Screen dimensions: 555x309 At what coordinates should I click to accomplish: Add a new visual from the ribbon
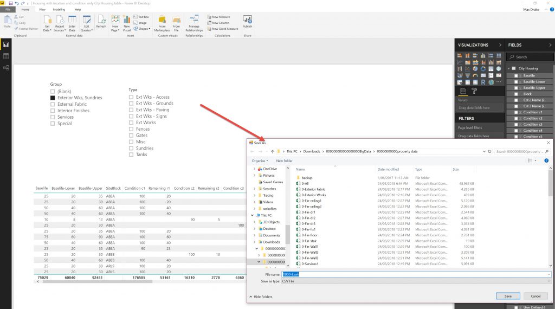point(127,21)
